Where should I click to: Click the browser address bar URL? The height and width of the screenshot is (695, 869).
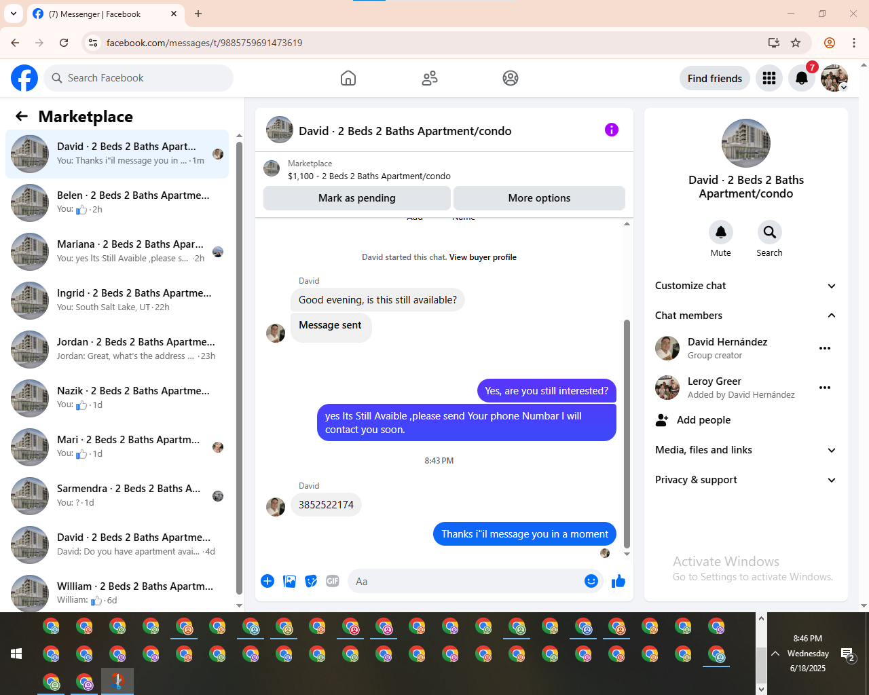pos(204,43)
